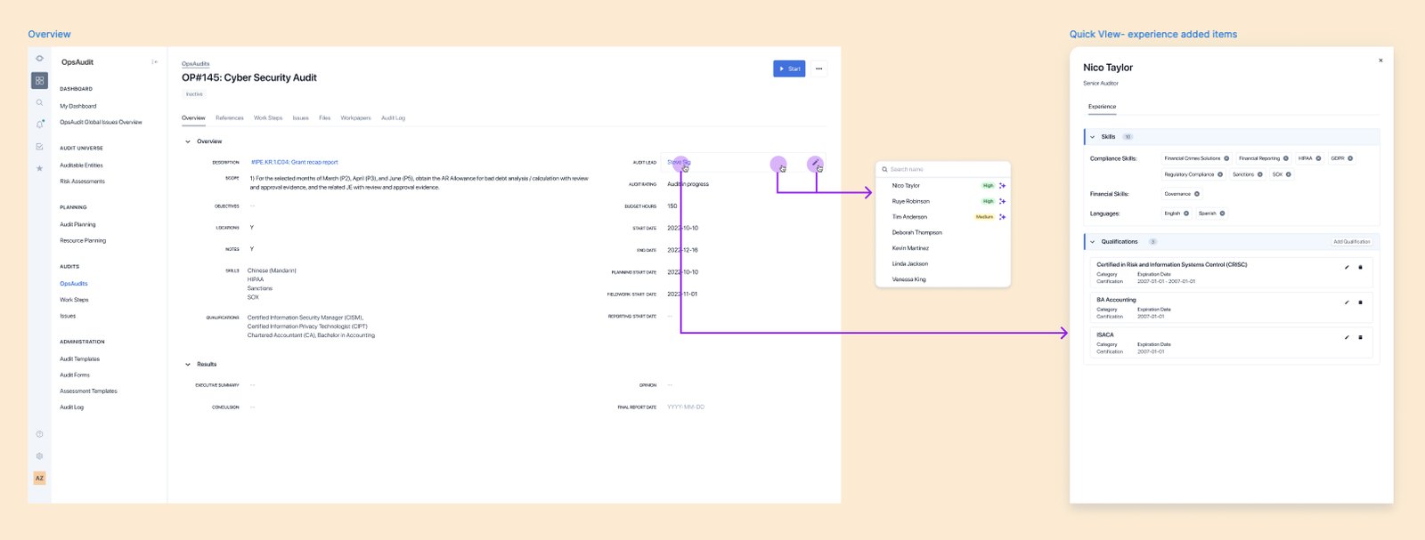This screenshot has height=540, width=1425.
Task: Open the Files tab
Action: tap(325, 118)
